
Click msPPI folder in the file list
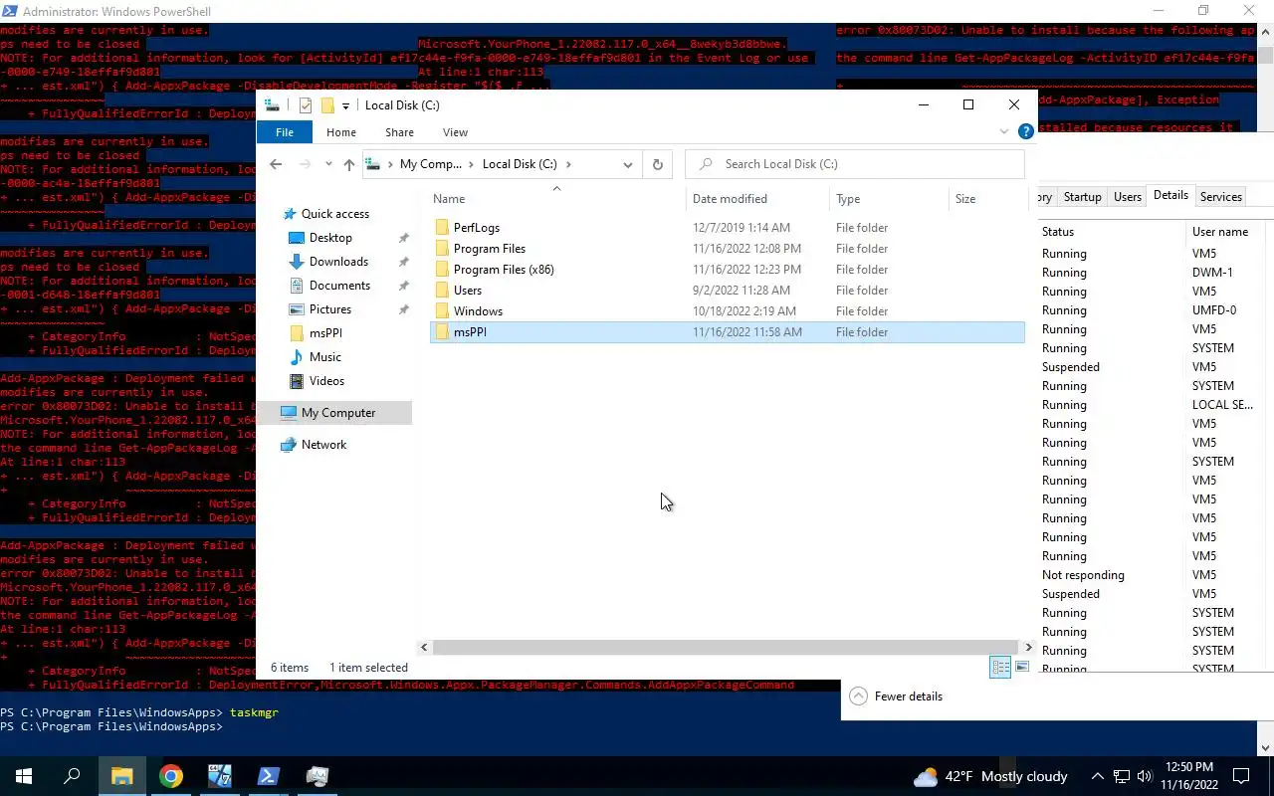click(727, 332)
